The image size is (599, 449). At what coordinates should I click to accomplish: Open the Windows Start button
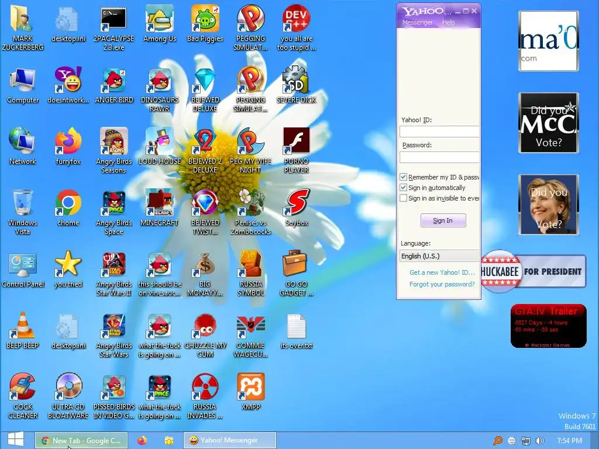point(16,440)
